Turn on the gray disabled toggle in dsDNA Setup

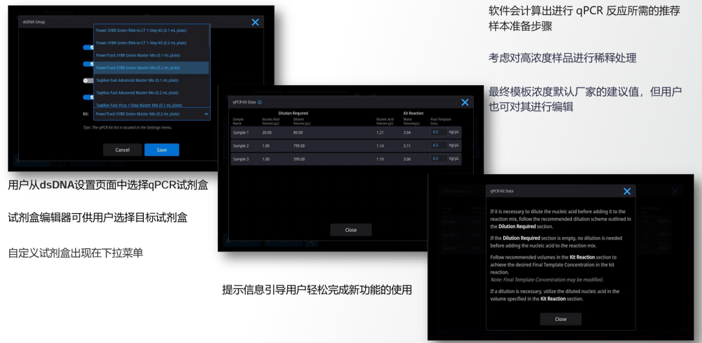click(88, 81)
